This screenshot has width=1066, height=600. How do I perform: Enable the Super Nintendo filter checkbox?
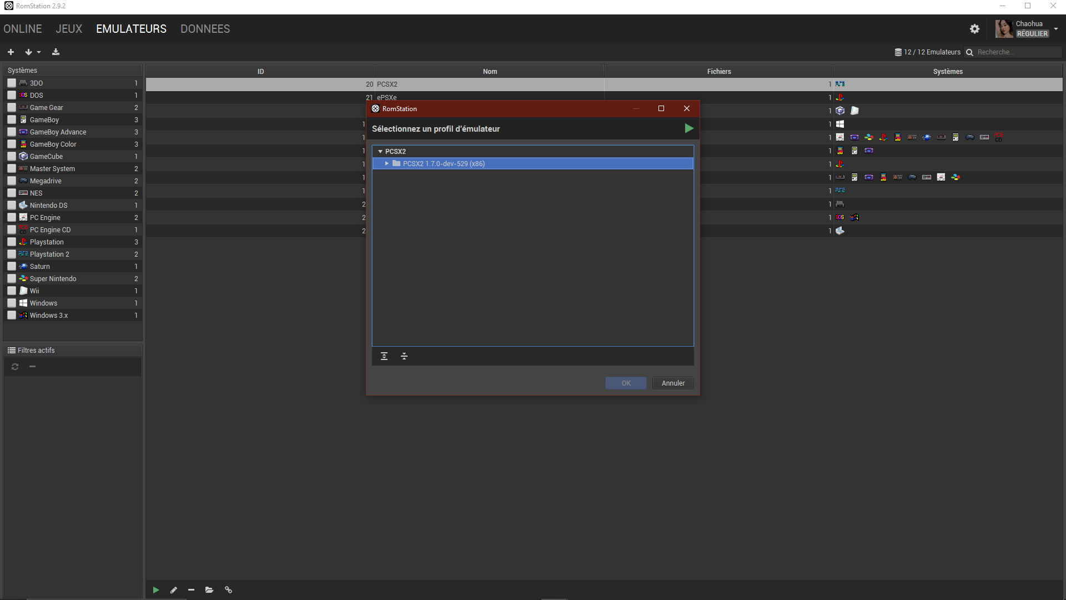pos(12,278)
